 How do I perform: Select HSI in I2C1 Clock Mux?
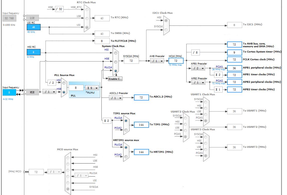pos(166,20)
